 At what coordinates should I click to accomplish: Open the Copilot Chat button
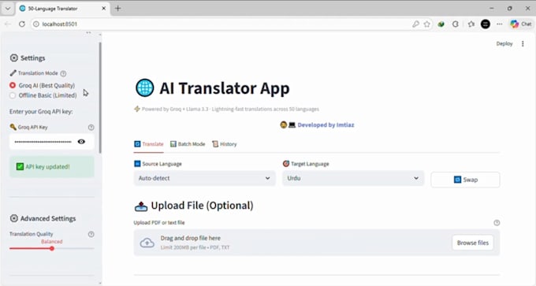521,24
